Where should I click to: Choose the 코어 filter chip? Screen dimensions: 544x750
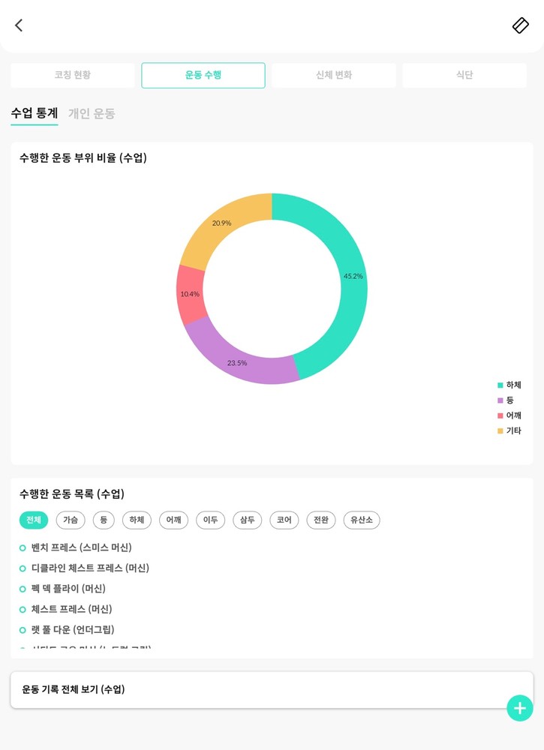(x=284, y=520)
